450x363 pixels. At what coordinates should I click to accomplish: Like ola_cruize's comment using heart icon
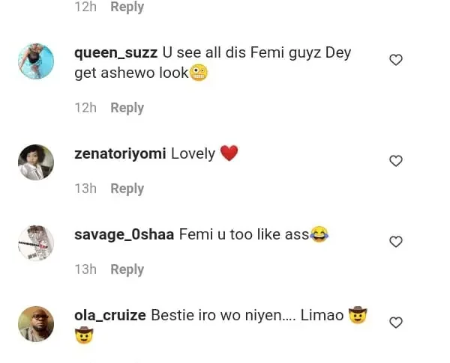(396, 323)
